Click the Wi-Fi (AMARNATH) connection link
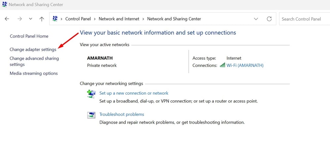This screenshot has height=158, width=330. coord(245,65)
